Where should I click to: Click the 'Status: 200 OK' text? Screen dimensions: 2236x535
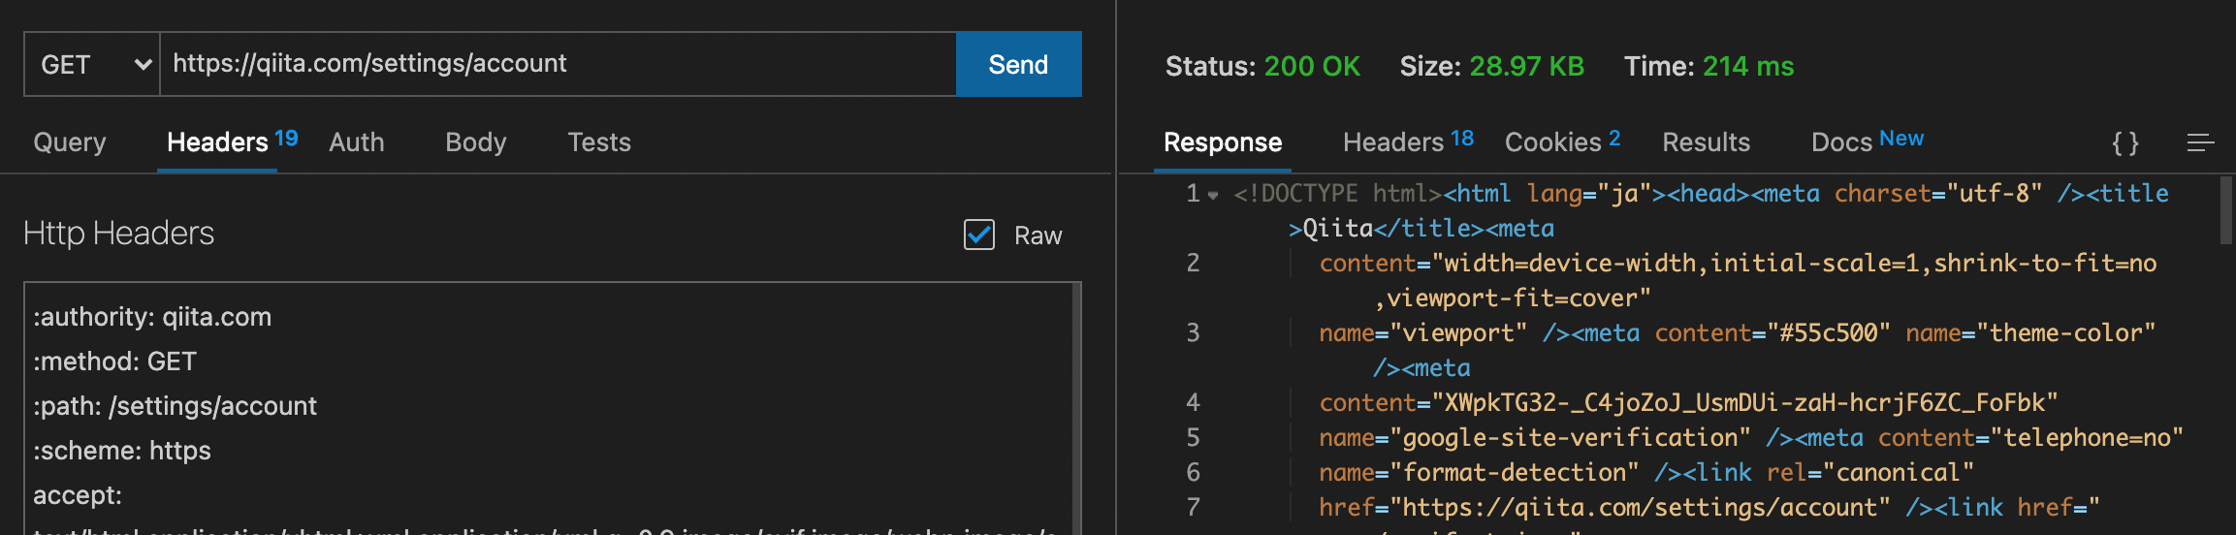pos(1262,66)
